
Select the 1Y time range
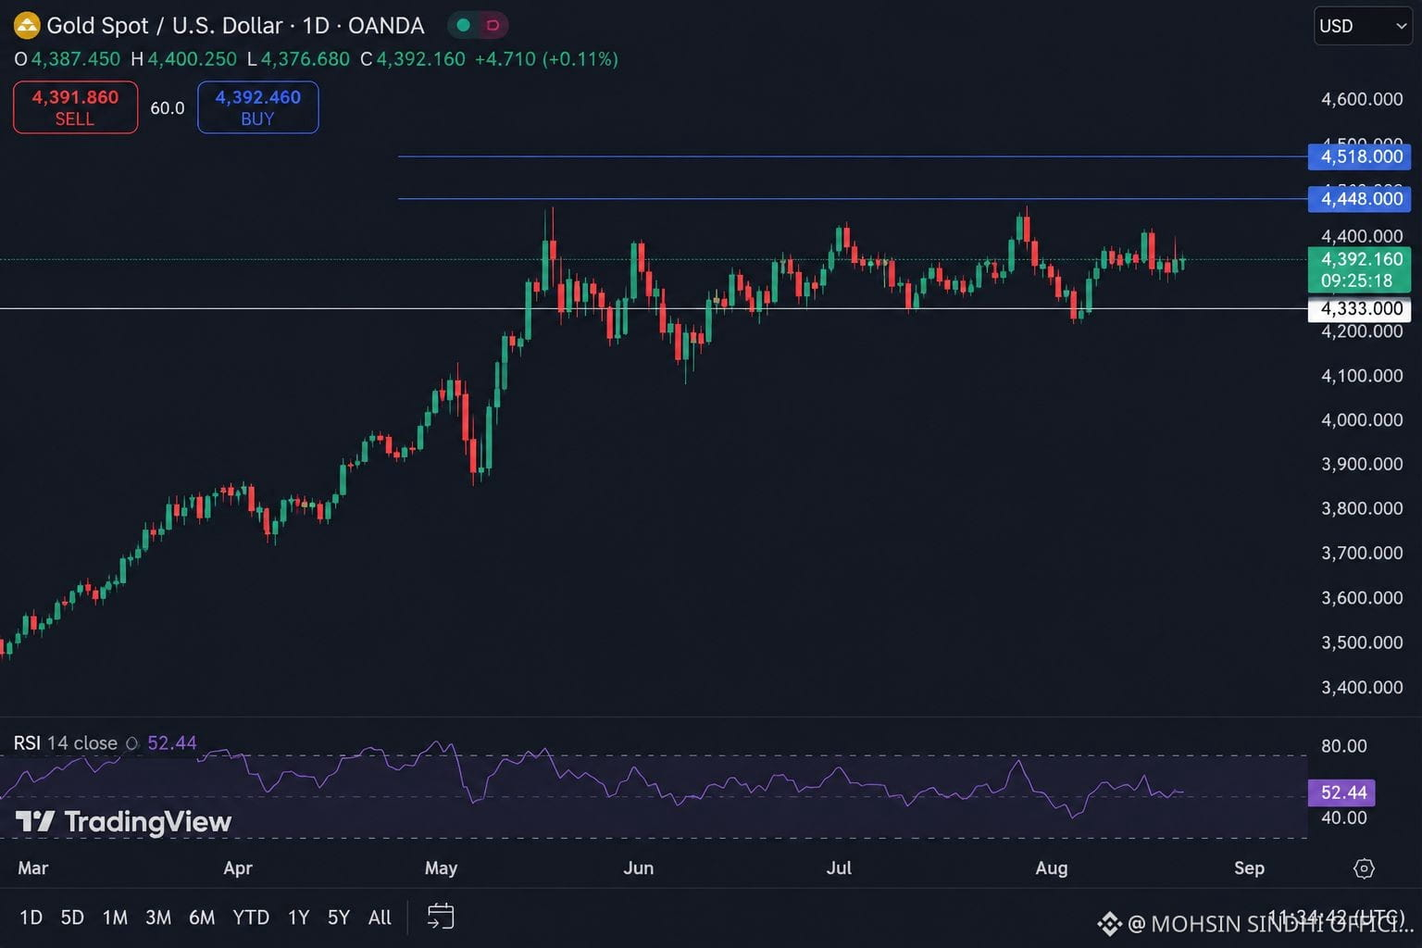(x=298, y=917)
